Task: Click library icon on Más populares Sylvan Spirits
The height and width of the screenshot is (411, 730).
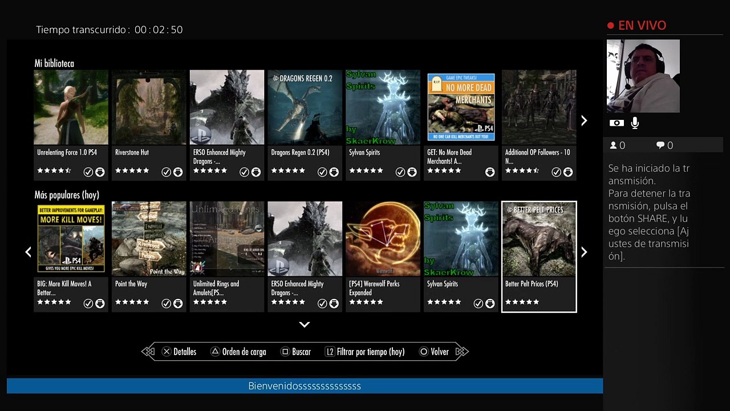Action: pyautogui.click(x=490, y=303)
